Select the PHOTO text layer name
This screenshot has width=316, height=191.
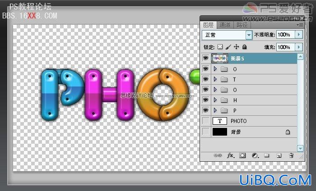239,121
